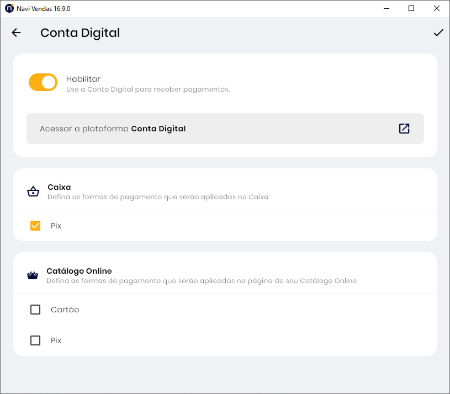
Task: Toggle the Habilitar switch off
Action: pyautogui.click(x=43, y=82)
